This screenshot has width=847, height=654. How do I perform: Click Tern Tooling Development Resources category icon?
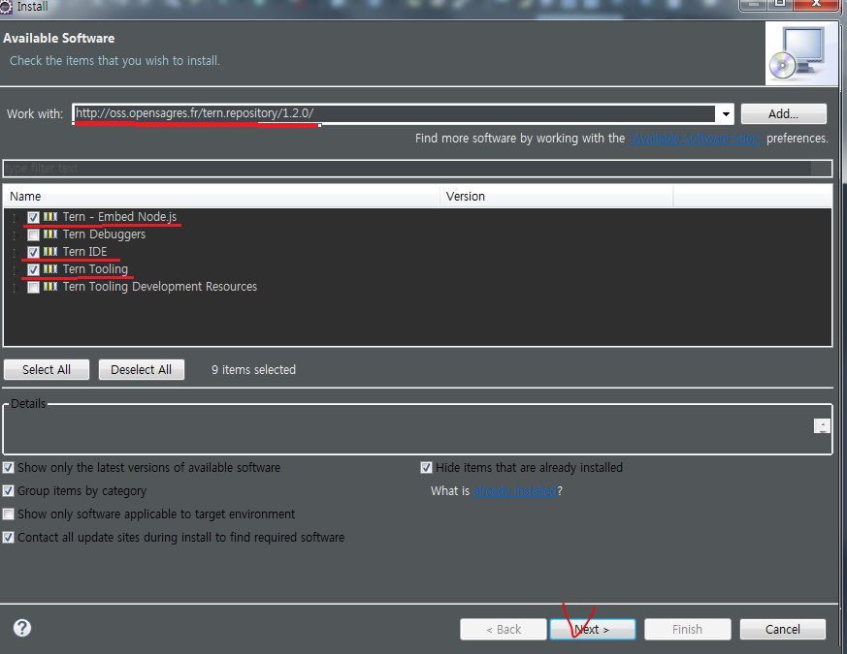point(50,287)
